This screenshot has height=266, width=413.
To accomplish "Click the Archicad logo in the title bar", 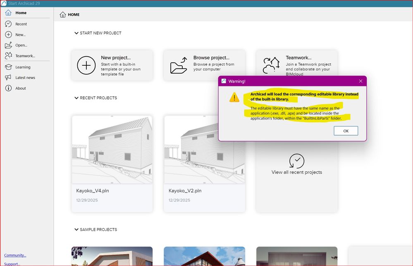I will [x=3, y=3].
